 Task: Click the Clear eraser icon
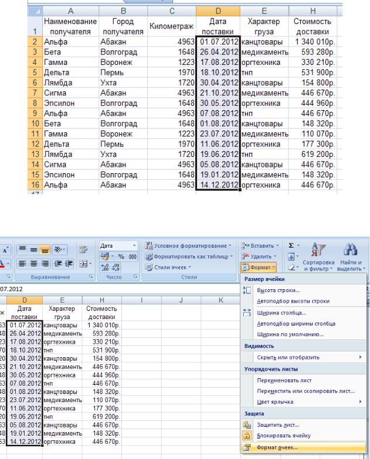point(292,267)
